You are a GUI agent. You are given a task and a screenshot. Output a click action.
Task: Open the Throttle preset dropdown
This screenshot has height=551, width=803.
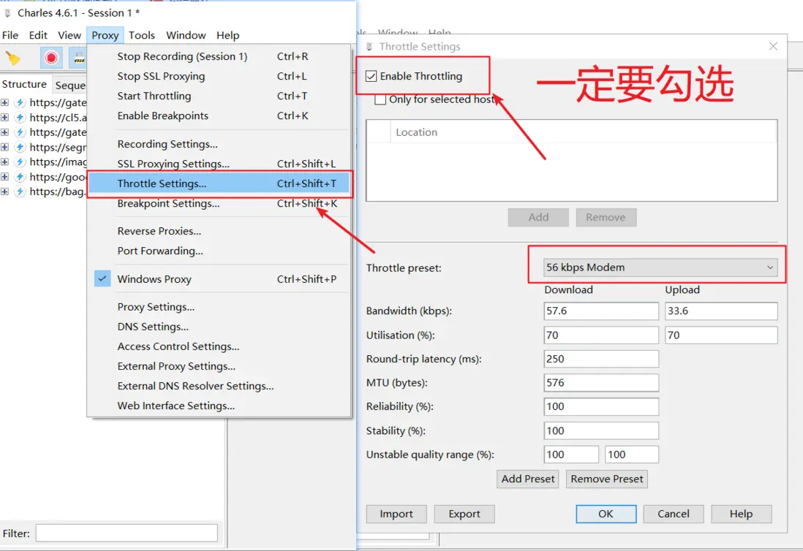(660, 267)
